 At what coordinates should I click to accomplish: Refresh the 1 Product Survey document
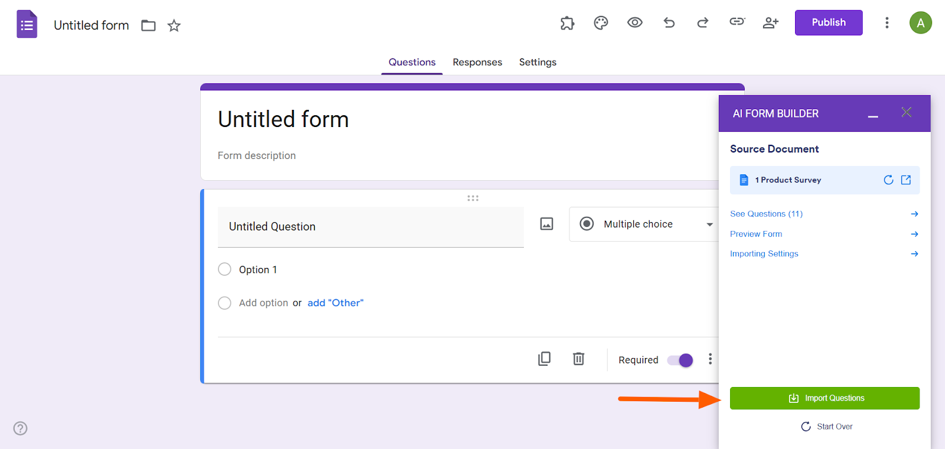coord(888,180)
